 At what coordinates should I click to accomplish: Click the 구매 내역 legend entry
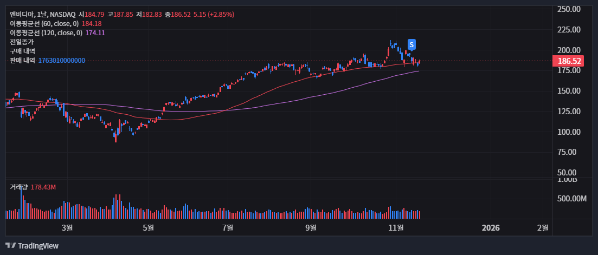[22, 51]
